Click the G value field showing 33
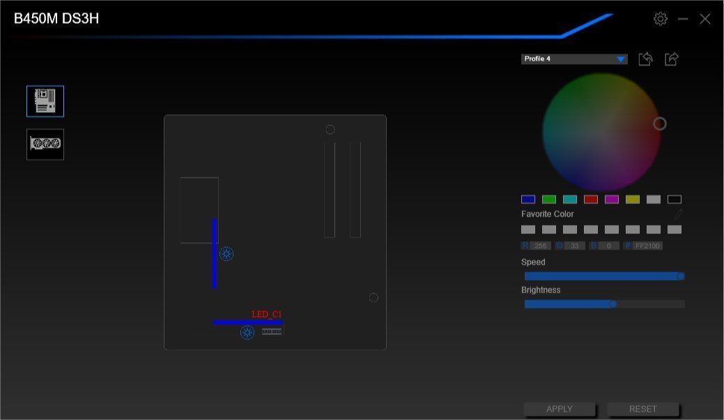This screenshot has width=724, height=420. click(575, 246)
